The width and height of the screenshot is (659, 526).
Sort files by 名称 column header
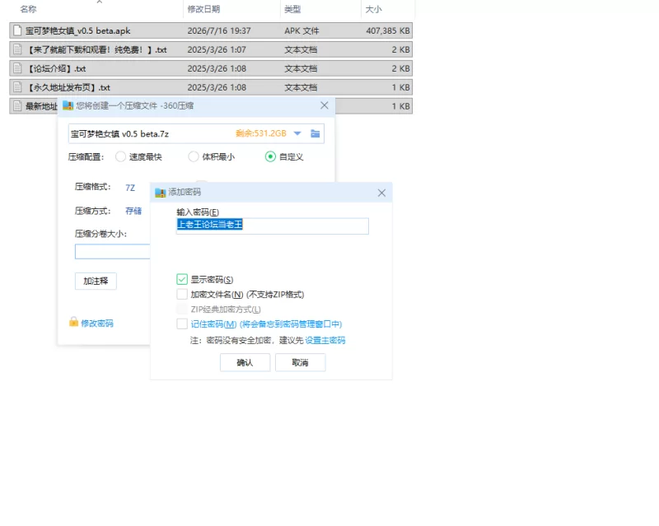[x=28, y=9]
